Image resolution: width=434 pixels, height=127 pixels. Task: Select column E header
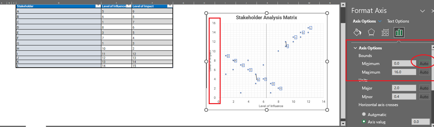[116, 3]
